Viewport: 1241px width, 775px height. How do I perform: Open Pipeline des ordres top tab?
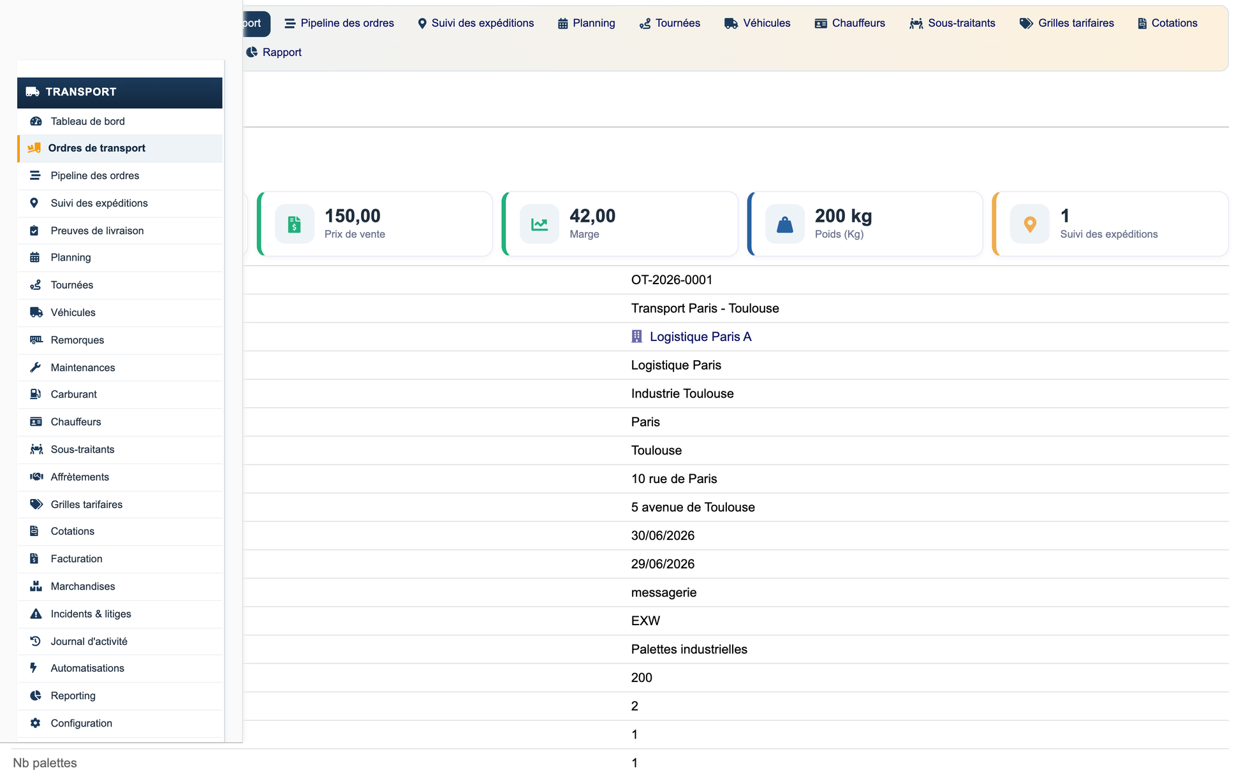(339, 24)
